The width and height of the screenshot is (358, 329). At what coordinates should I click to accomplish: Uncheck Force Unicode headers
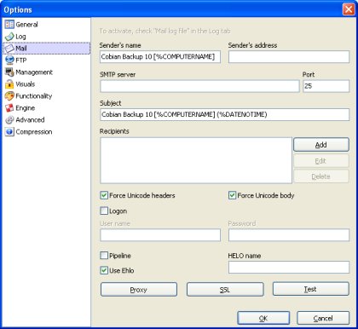(104, 195)
